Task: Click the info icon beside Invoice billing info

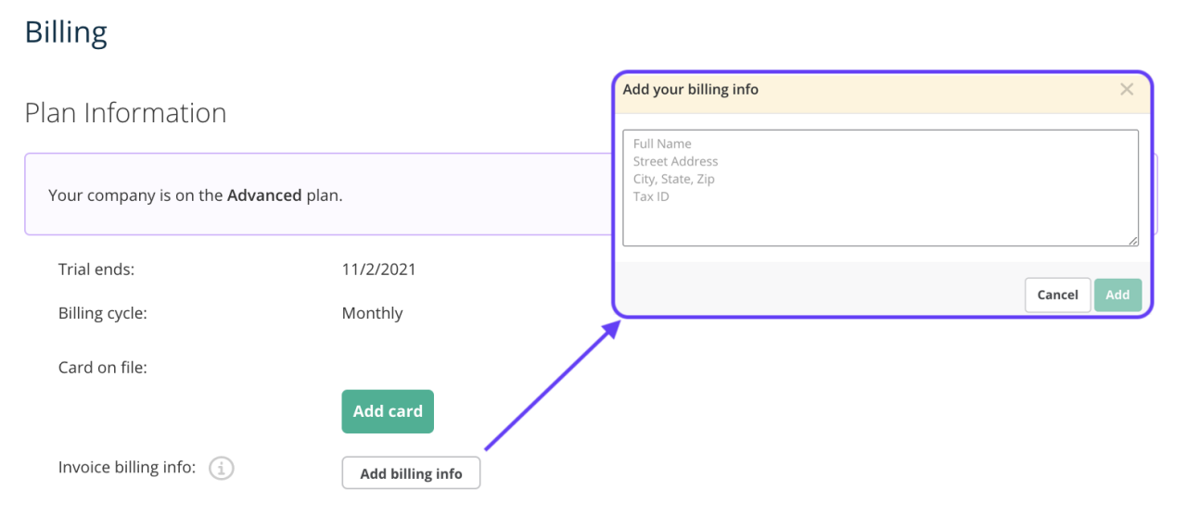Action: [221, 469]
